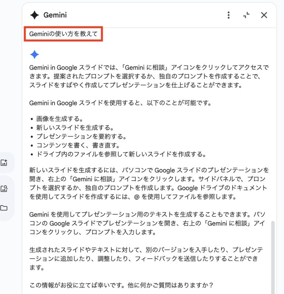Click the line "Gemini in Google スライドを使用すると、以下のことが可能です。"
284x294 pixels.
121,103
